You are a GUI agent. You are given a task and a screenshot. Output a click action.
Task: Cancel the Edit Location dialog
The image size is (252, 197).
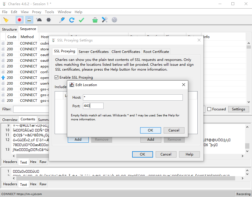tap(174, 130)
